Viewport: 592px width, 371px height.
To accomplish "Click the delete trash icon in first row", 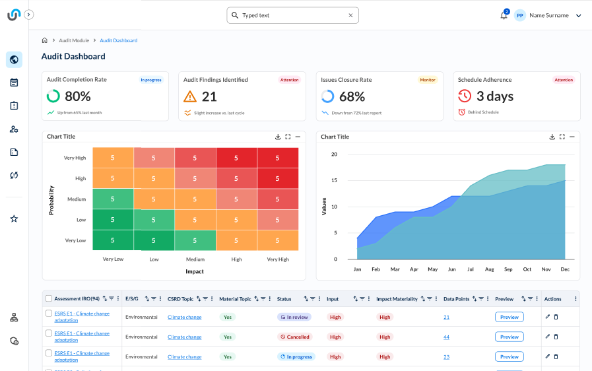I will click(556, 318).
